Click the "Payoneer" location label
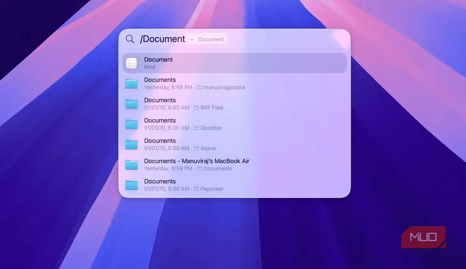 (212, 189)
